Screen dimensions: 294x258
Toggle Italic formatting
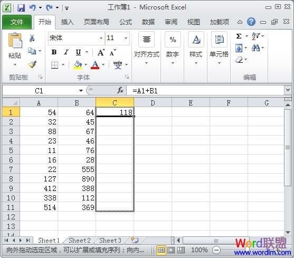point(66,52)
